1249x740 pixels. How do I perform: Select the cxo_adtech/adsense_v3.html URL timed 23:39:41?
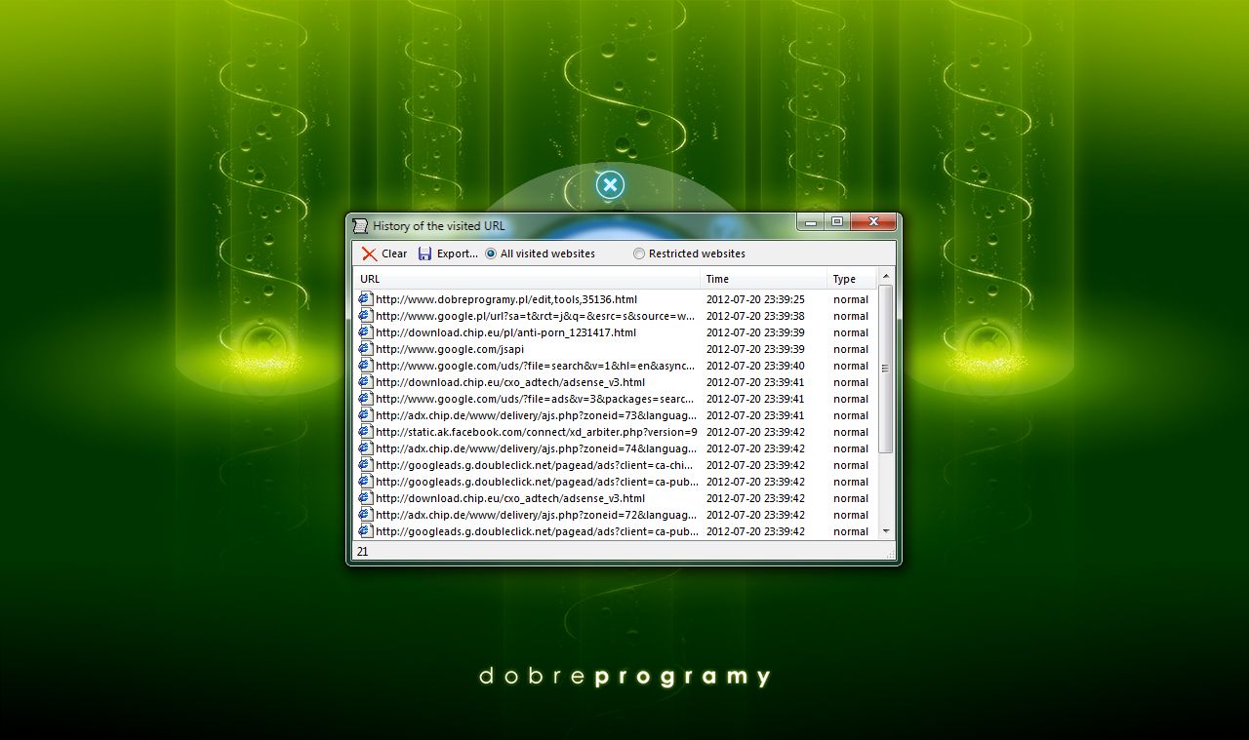[510, 382]
